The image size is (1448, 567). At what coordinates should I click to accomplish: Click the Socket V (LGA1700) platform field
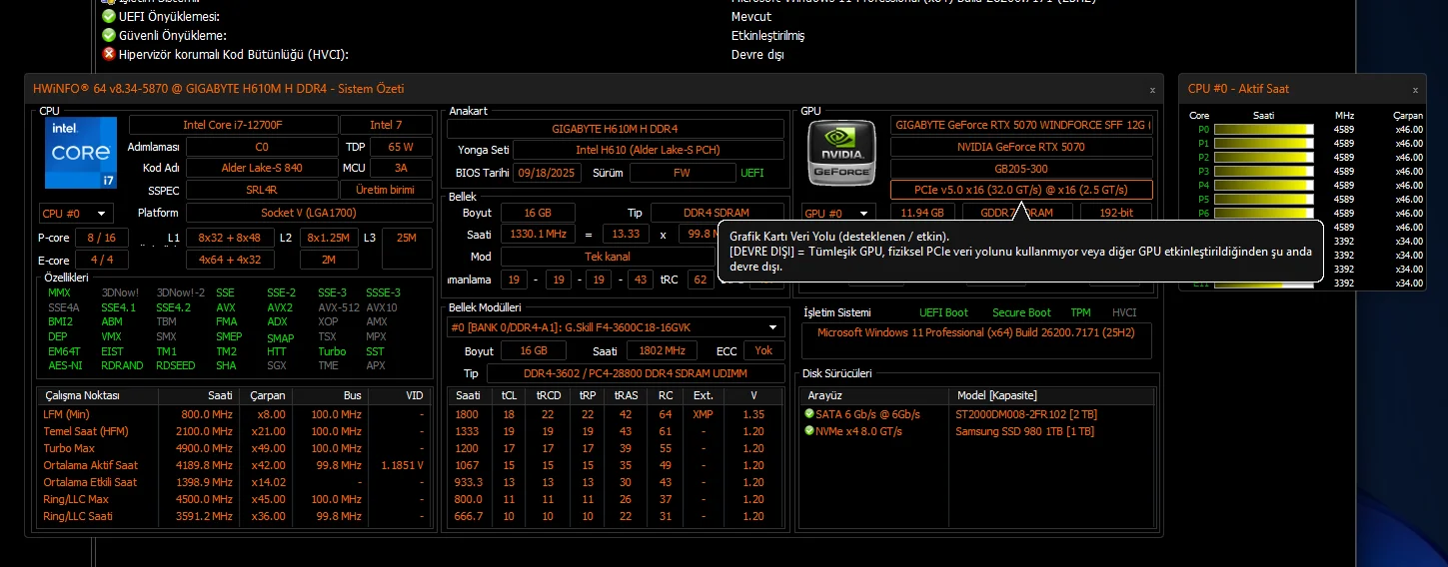coord(309,213)
